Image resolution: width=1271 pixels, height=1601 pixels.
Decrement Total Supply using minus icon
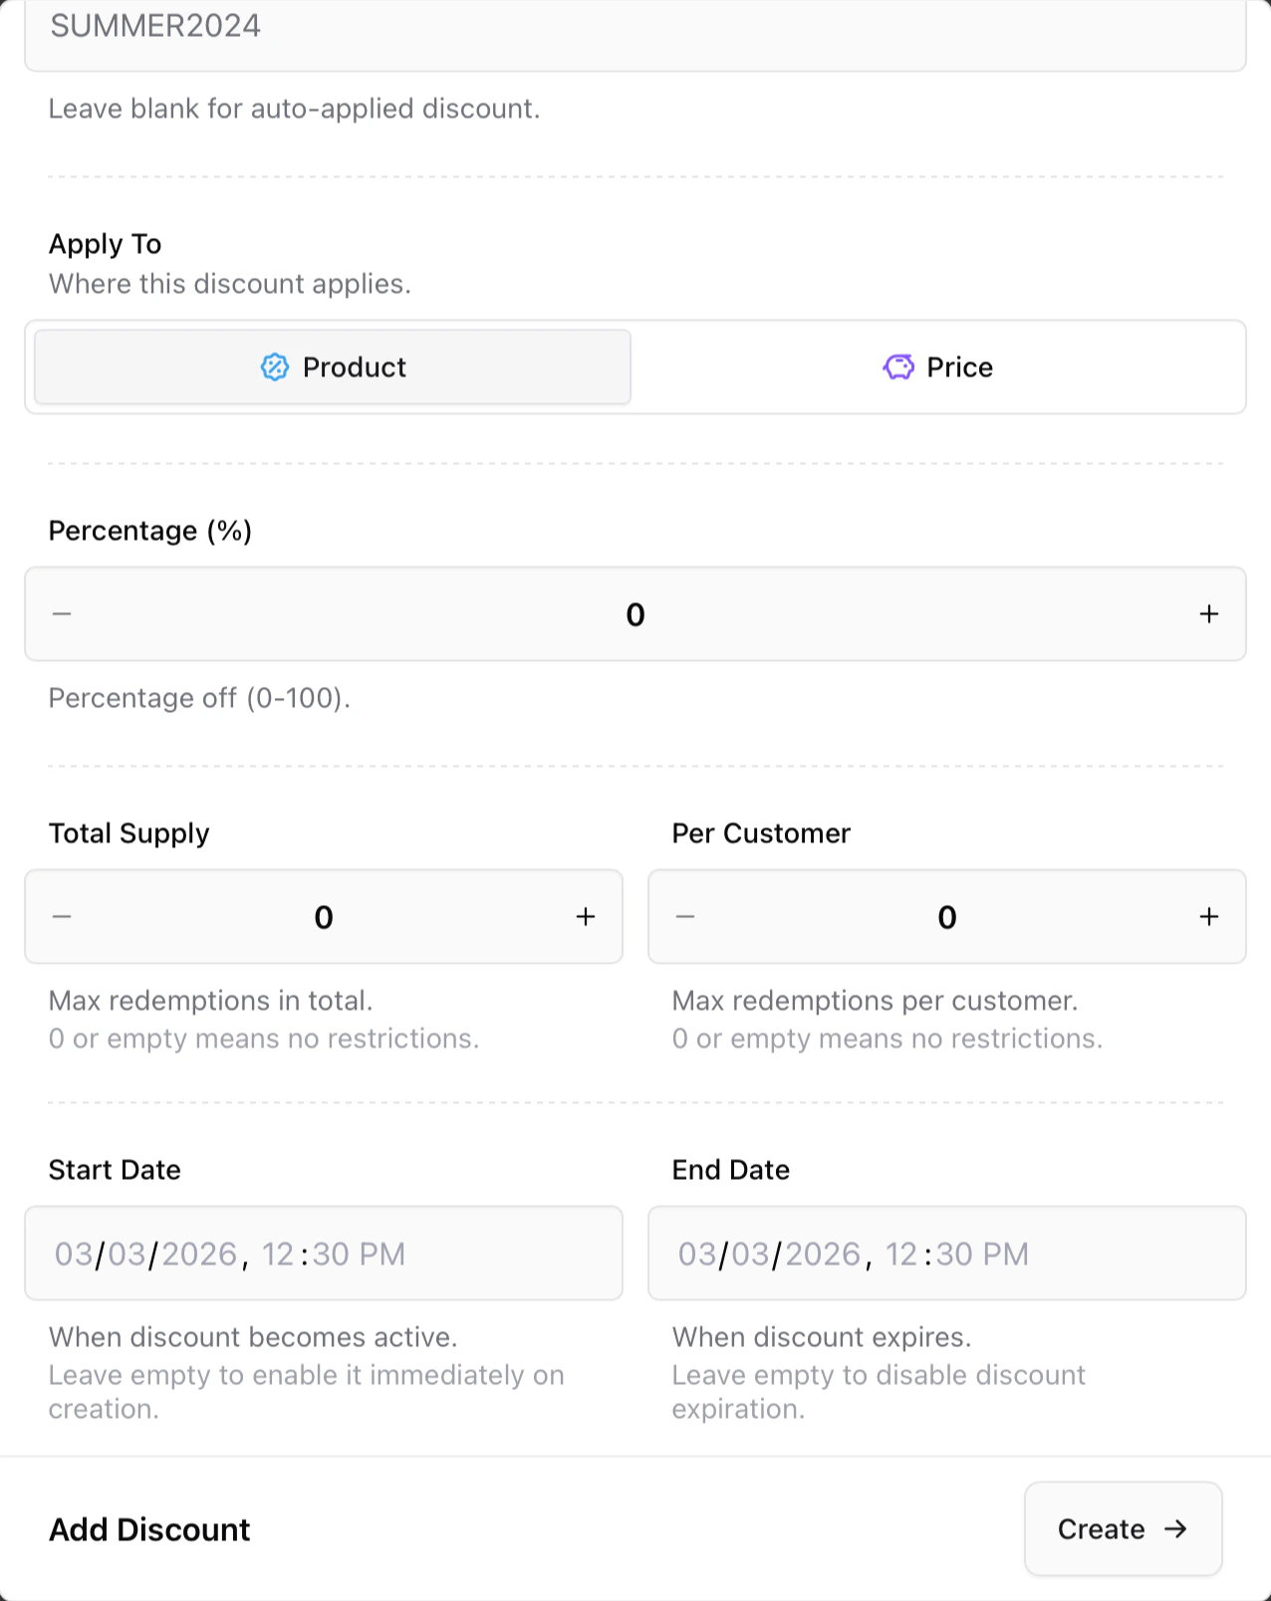pos(62,917)
